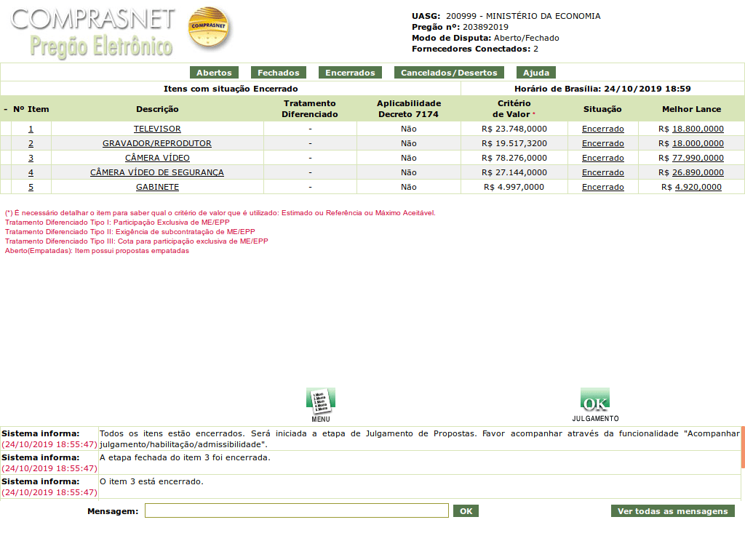Viewport: 745px width, 533px height.
Task: Click the Tratamento Diferenciado column header
Action: coord(310,109)
